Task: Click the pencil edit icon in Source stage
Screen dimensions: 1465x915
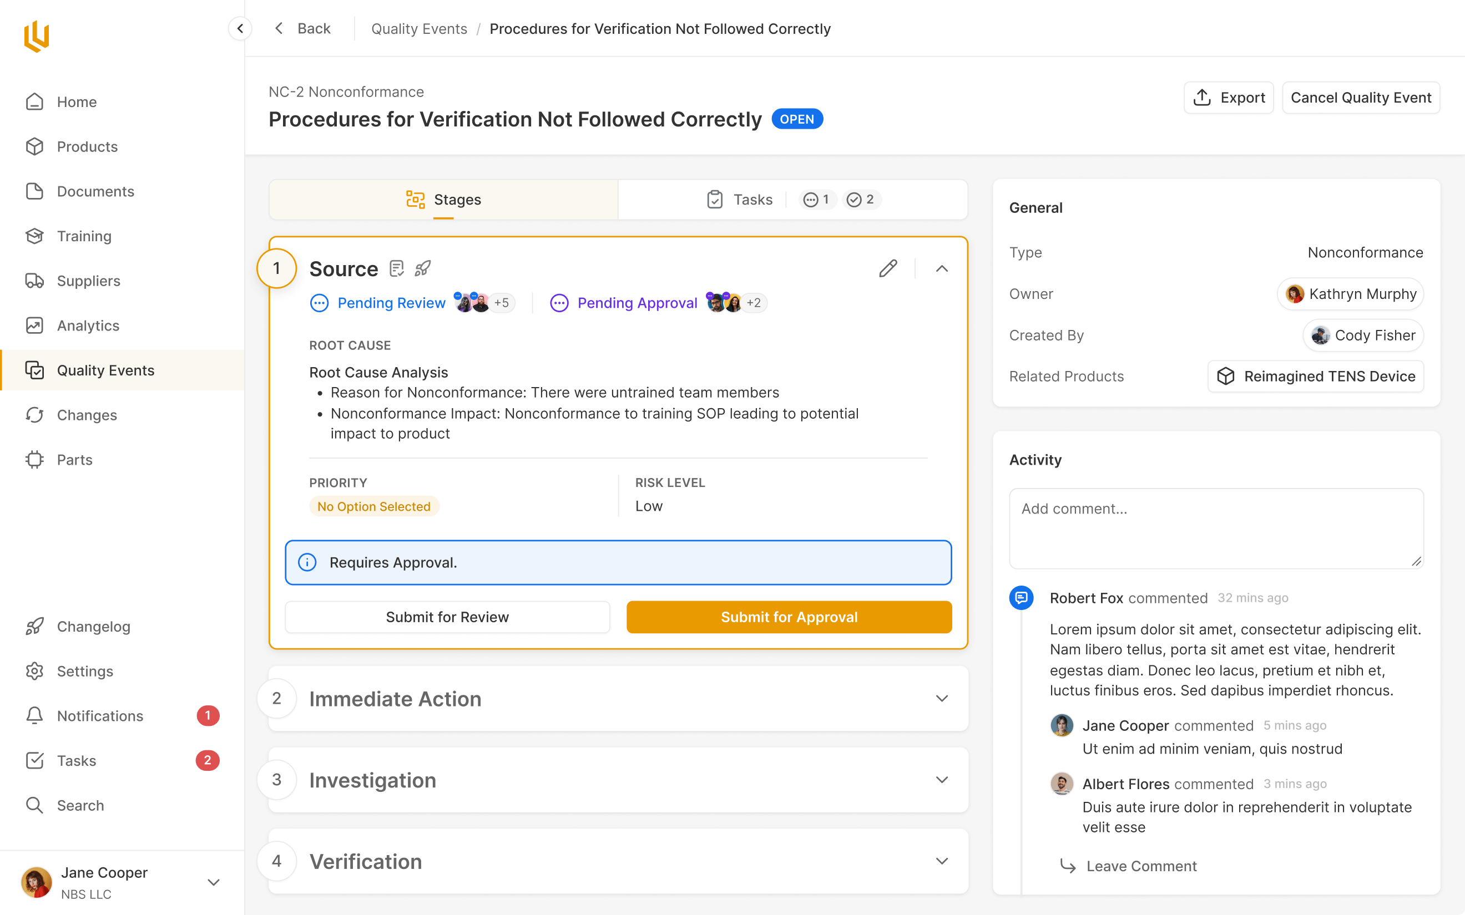Action: pyautogui.click(x=887, y=268)
